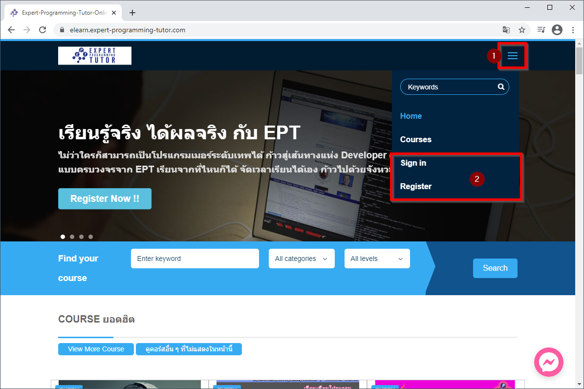Open the Chrome three-dot menu
This screenshot has height=389, width=584.
573,30
